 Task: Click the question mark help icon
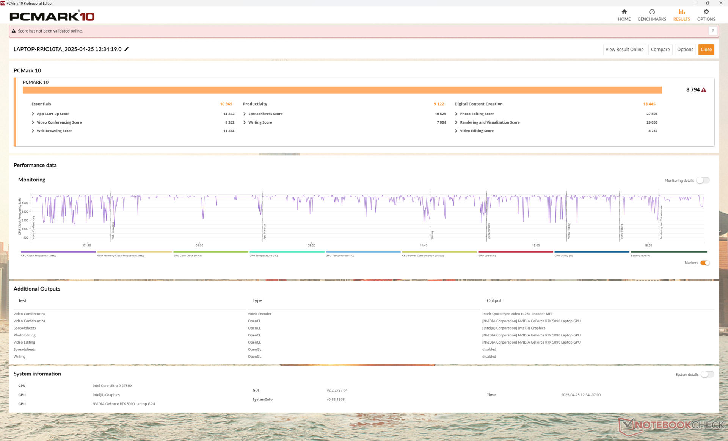tap(713, 31)
